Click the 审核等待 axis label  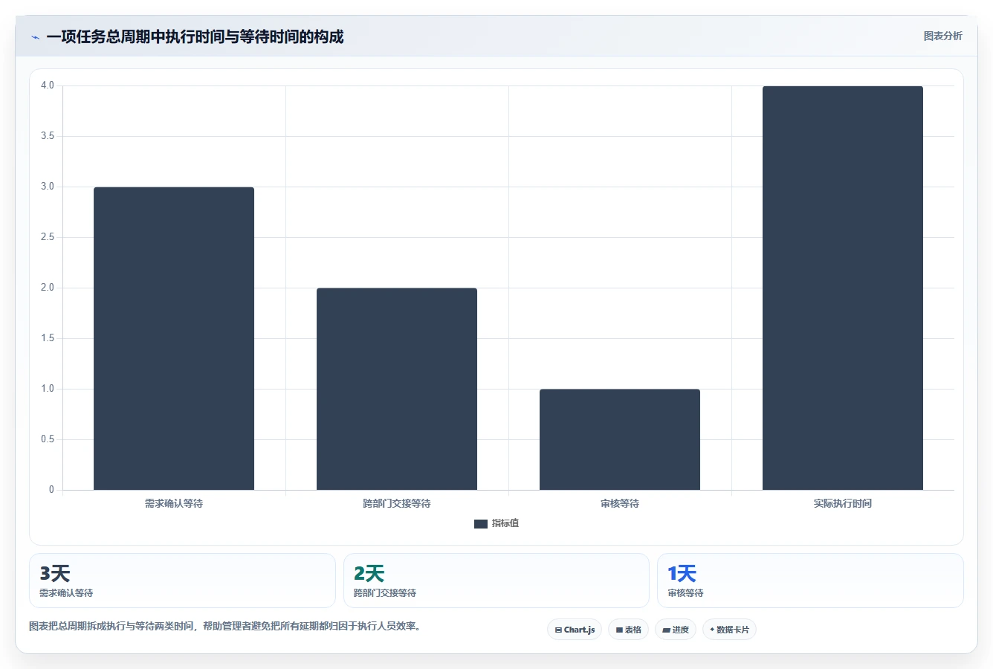tap(620, 504)
